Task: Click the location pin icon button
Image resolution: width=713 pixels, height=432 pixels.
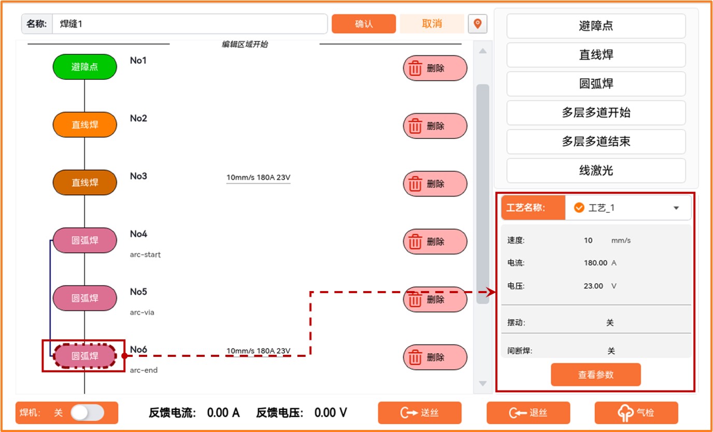Action: coord(477,23)
